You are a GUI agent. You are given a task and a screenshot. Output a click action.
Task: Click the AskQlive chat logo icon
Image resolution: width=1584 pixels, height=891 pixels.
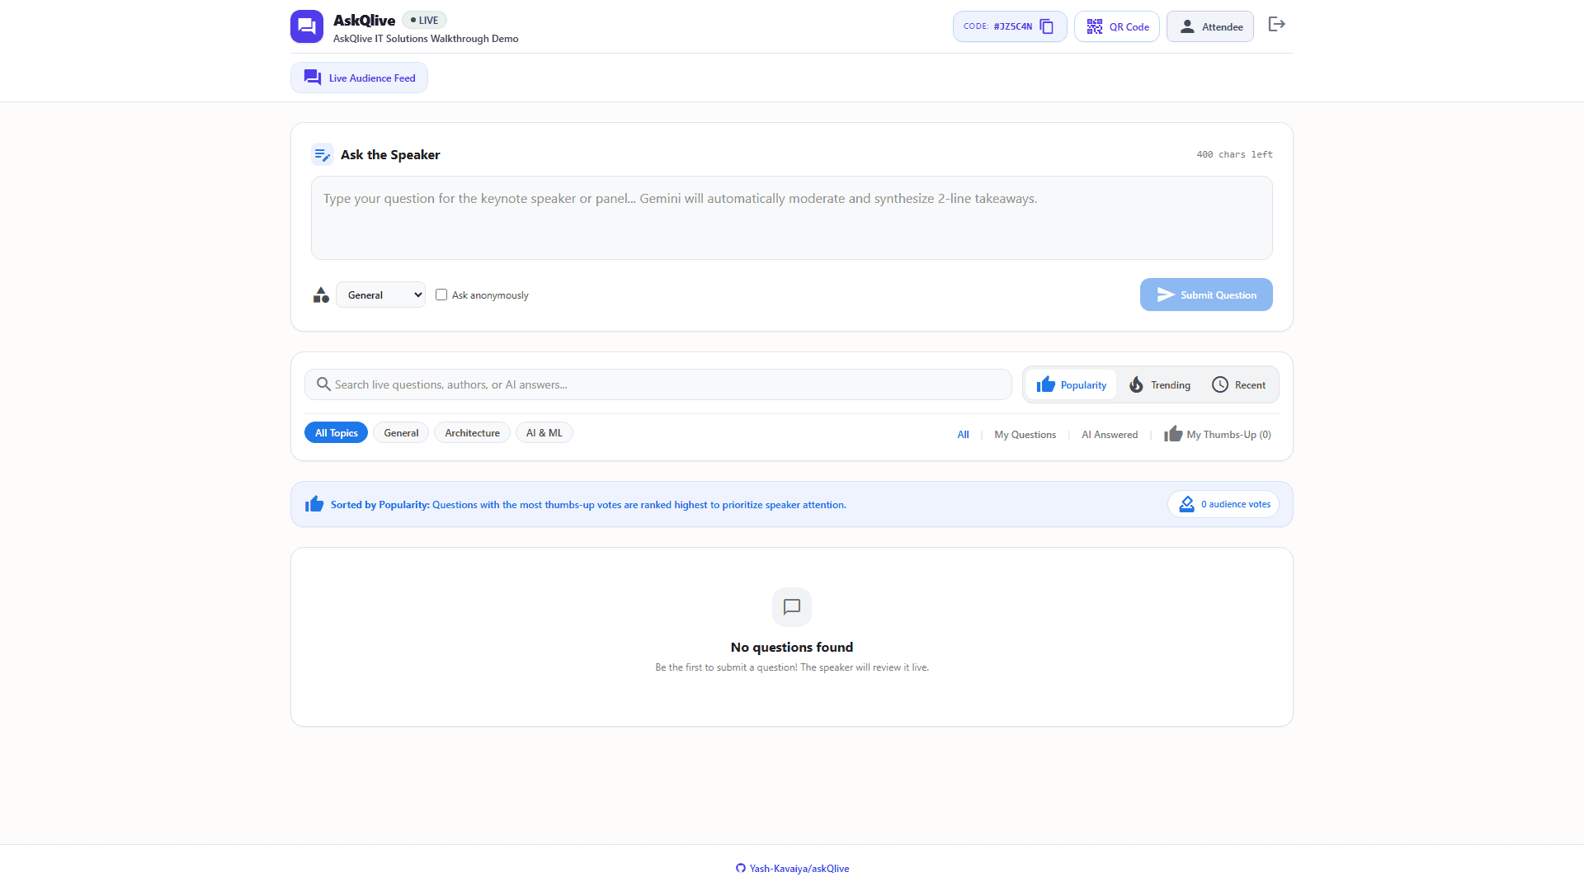click(x=307, y=26)
